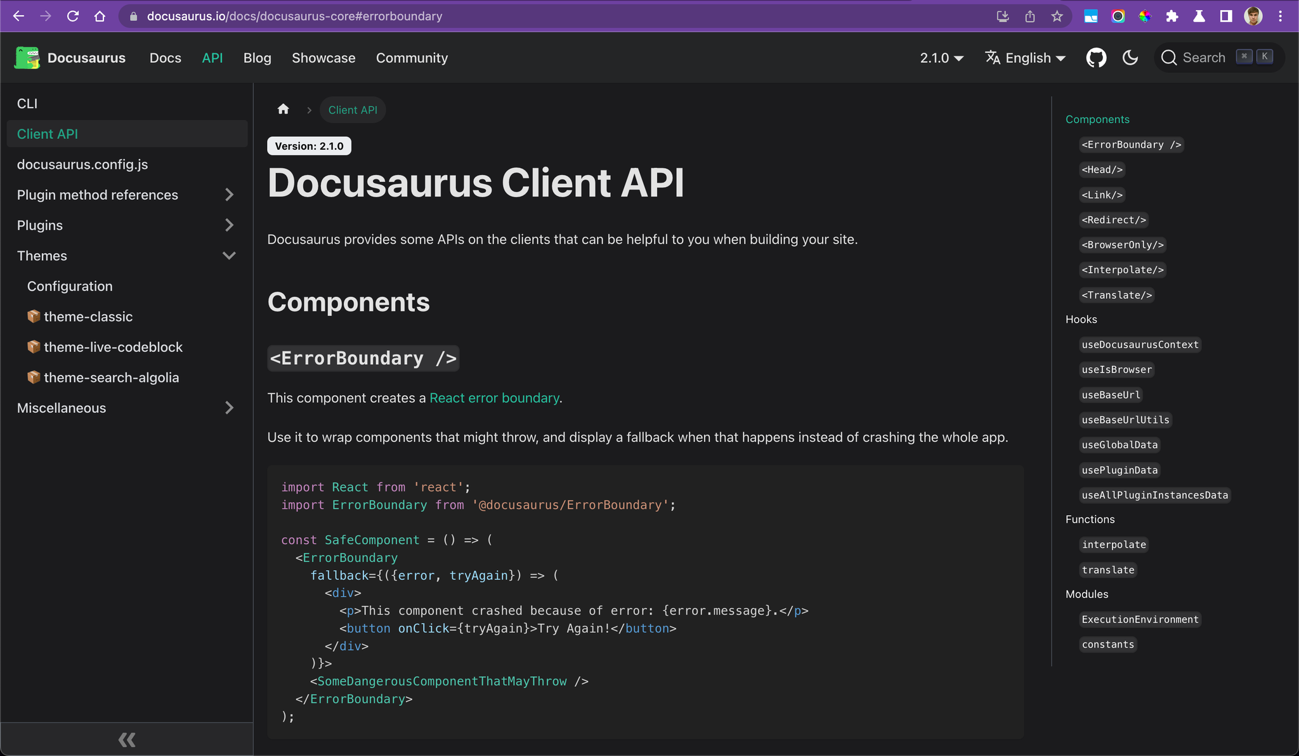Collapse the Themes category chevron

point(230,256)
